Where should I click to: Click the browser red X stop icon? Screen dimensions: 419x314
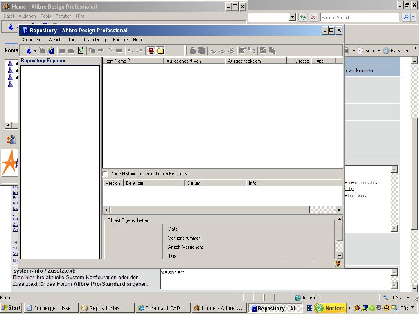click(313, 17)
